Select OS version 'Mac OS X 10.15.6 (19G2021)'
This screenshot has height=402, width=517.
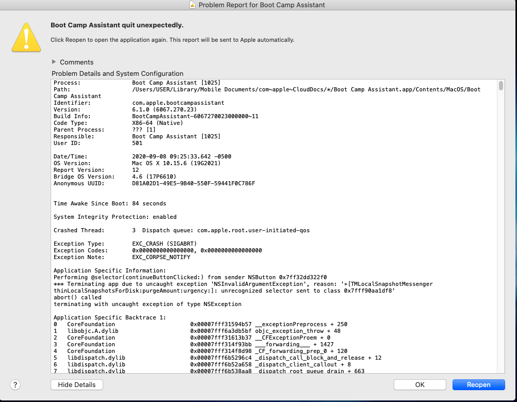click(x=176, y=163)
